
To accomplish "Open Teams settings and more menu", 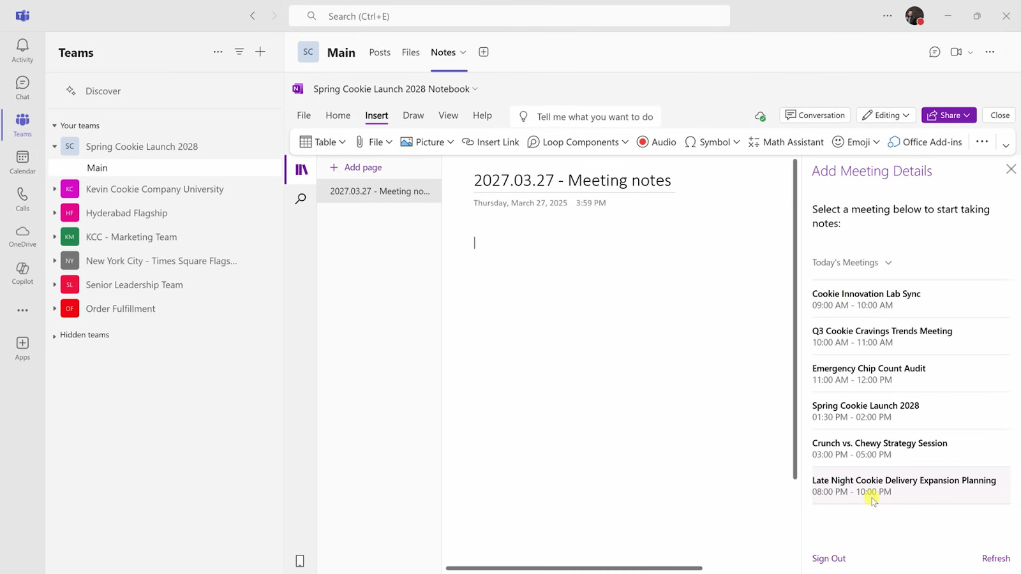I will point(888,16).
